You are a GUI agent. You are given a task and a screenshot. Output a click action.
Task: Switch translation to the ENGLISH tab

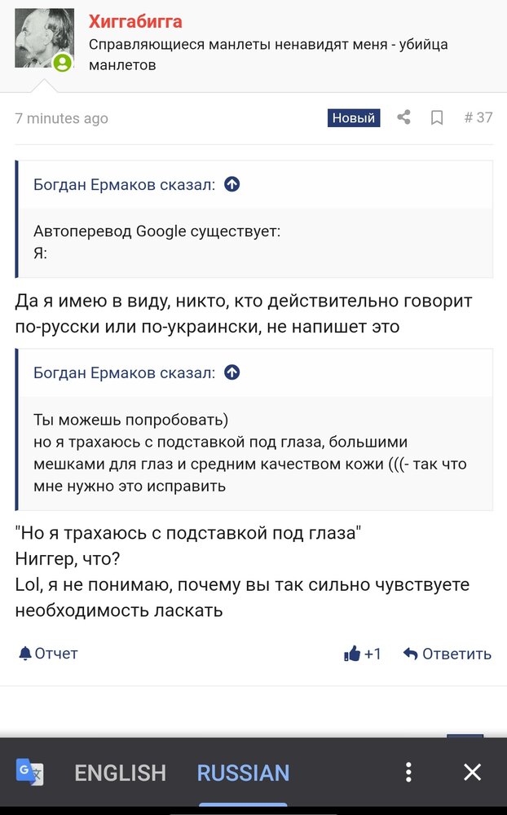click(120, 773)
